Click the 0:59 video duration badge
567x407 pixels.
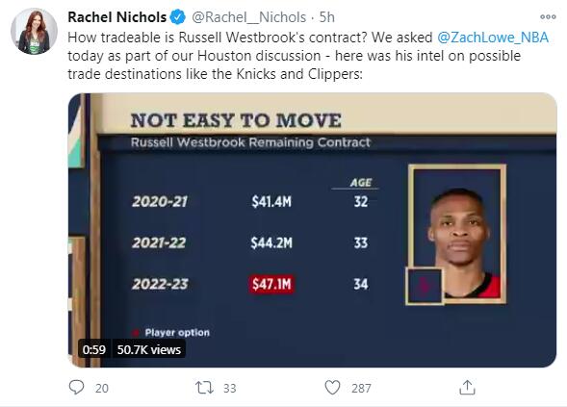tap(94, 349)
